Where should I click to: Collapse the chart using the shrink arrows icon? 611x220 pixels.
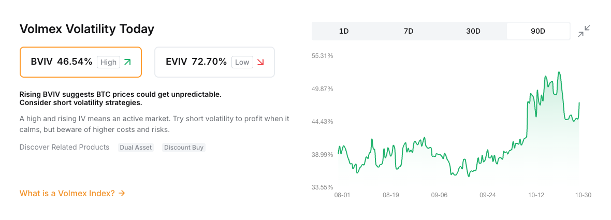point(584,31)
